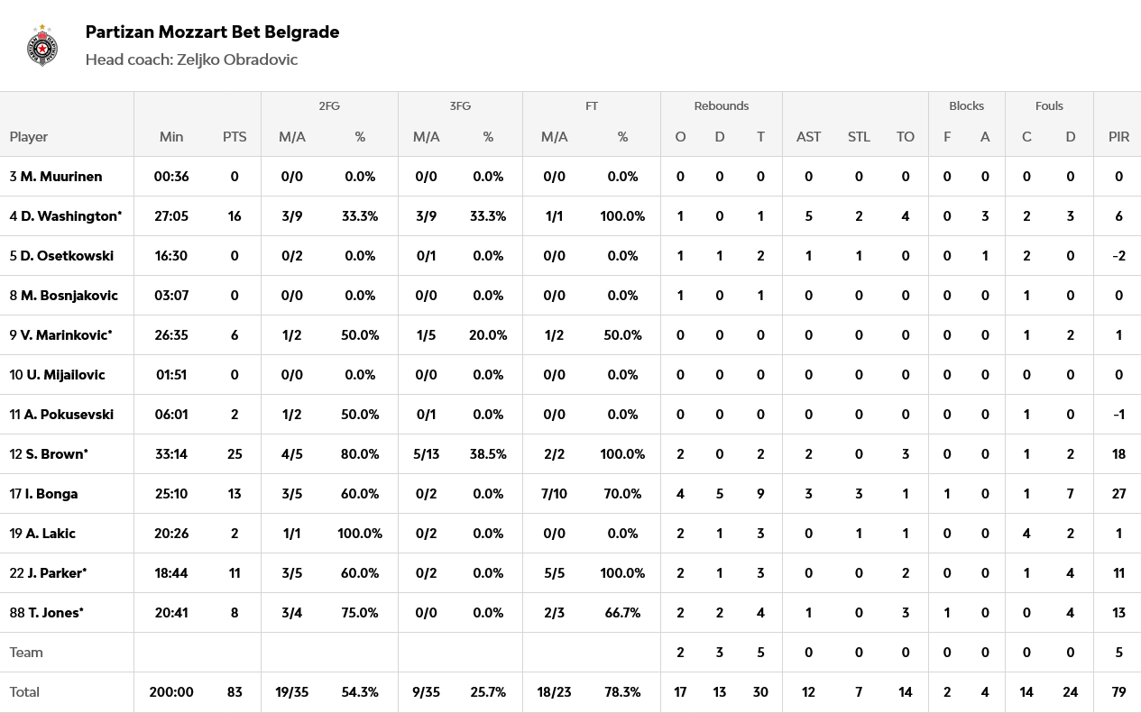1141x713 pixels.
Task: Click the PIR column header
Action: click(x=1118, y=137)
